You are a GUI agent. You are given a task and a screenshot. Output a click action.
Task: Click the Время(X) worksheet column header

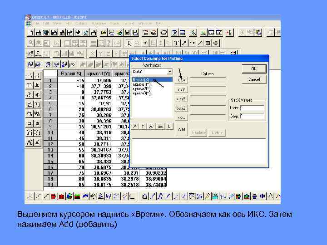pos(71,73)
